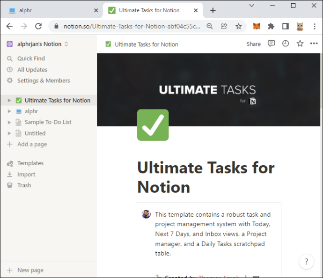Close the alphr browser tab

pyautogui.click(x=96, y=10)
